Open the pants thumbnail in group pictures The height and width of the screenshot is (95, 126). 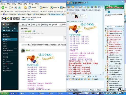76,16
